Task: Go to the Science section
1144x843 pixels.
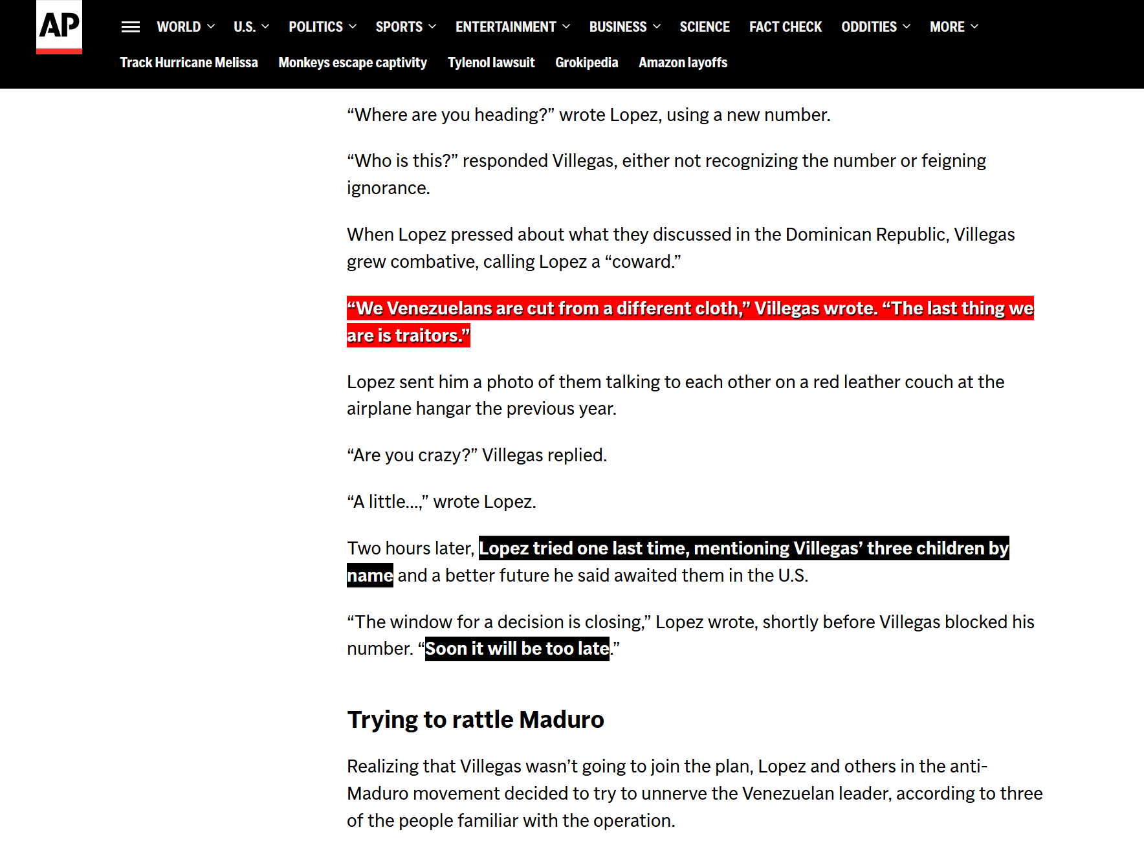Action: (x=705, y=27)
